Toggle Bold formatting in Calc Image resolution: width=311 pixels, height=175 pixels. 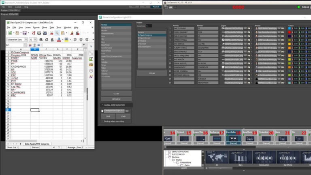point(41,39)
